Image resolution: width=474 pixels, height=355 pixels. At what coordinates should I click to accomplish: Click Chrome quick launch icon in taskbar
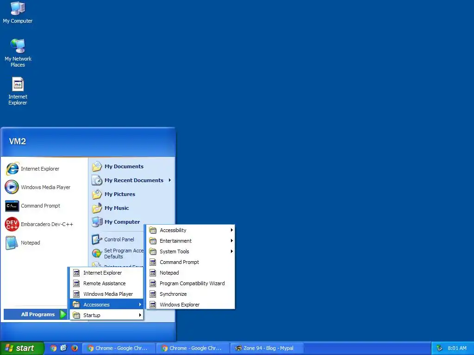pyautogui.click(x=54, y=348)
